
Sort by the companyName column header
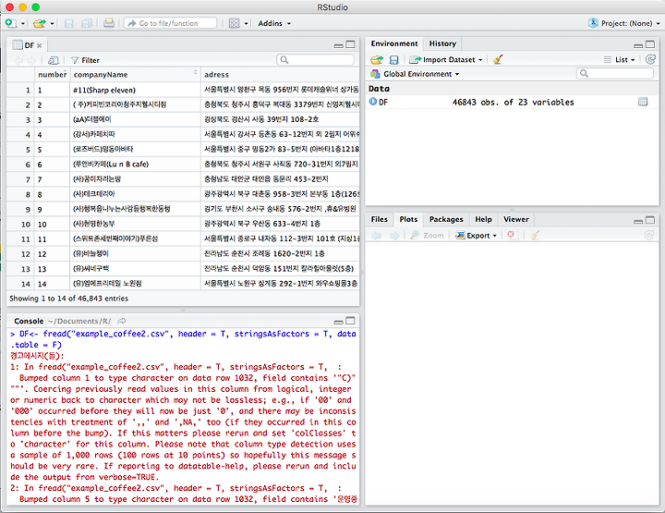(x=135, y=74)
